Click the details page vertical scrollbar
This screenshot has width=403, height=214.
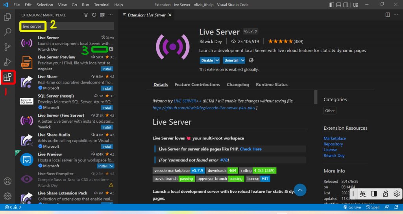click(x=316, y=97)
